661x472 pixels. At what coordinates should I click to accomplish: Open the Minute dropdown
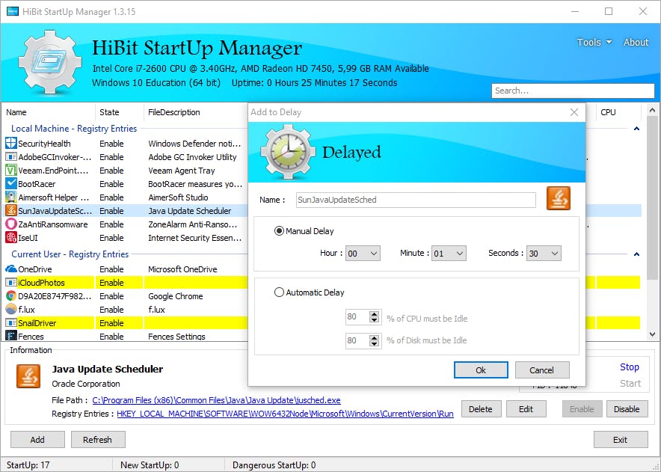pyautogui.click(x=449, y=253)
